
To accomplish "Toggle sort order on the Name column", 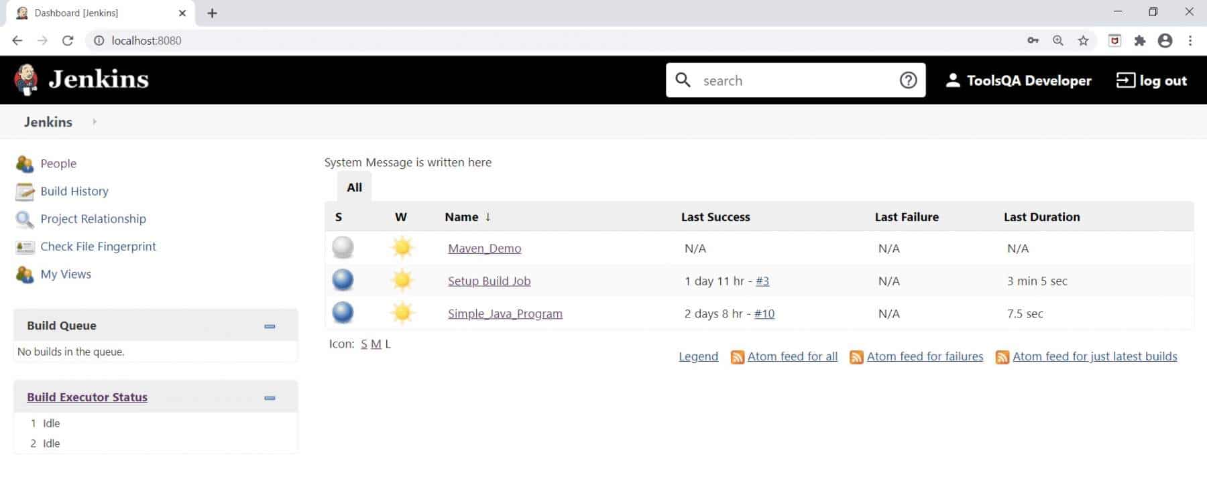I will [467, 217].
